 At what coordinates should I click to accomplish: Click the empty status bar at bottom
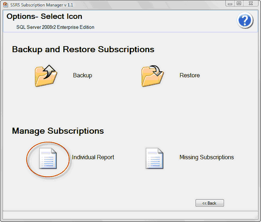(130, 216)
